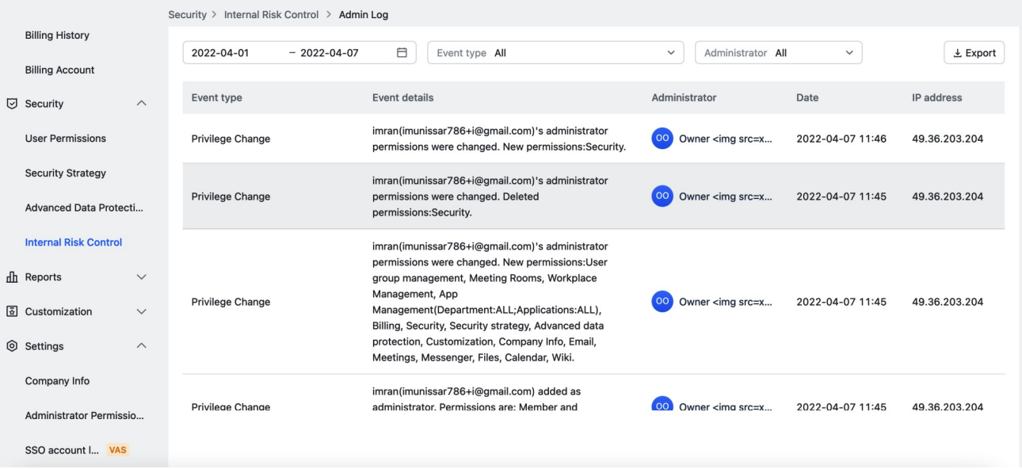Go to Internal Risk Control breadcrumb
Screen dimensions: 1022x469
tap(272, 15)
